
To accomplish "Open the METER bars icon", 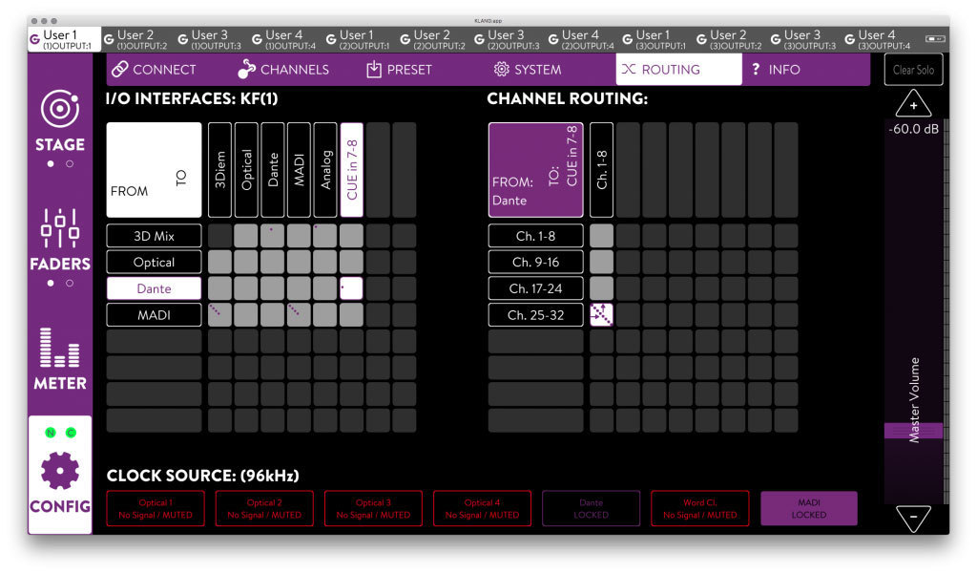I will (x=59, y=350).
